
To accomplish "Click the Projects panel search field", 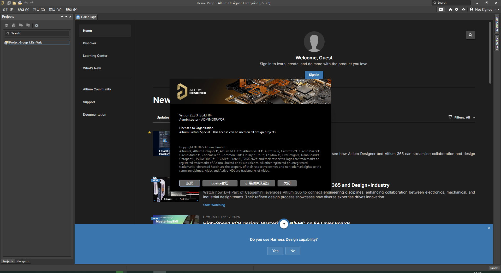I will [x=37, y=33].
